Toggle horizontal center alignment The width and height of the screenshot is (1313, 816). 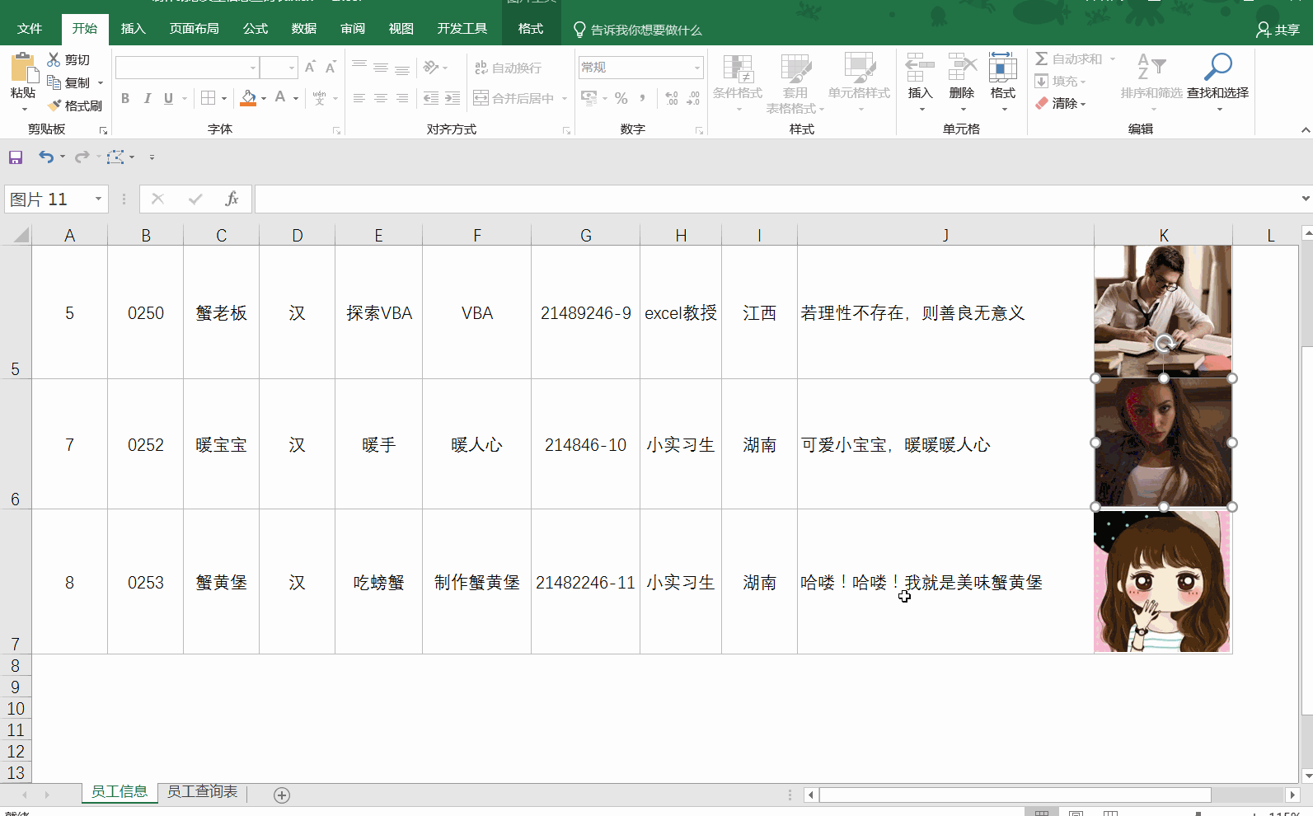(x=381, y=98)
